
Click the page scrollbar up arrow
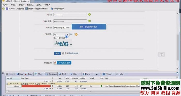click(178, 14)
